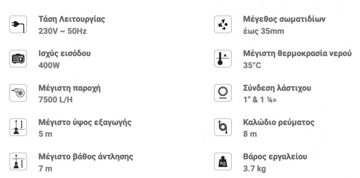Click the generator icon next to Ισχύς εισόδου
The height and width of the screenshot is (178, 360).
coord(18,59)
